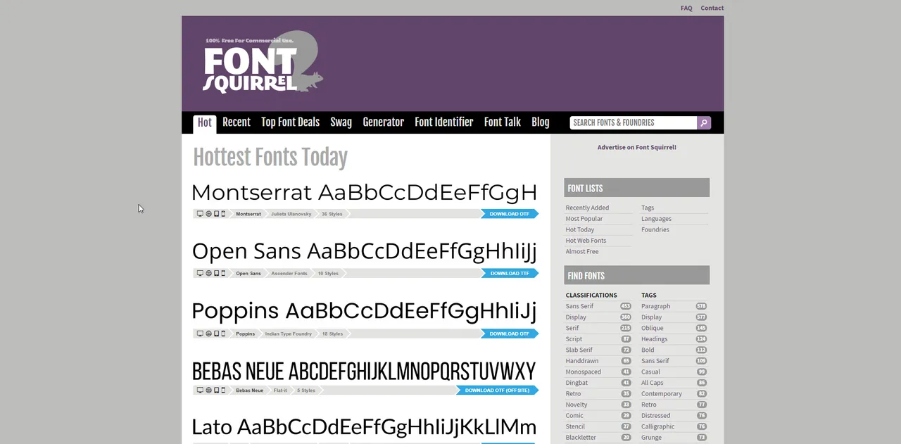Click the web globe icon in Open Sans row
901x444 pixels.
click(208, 273)
